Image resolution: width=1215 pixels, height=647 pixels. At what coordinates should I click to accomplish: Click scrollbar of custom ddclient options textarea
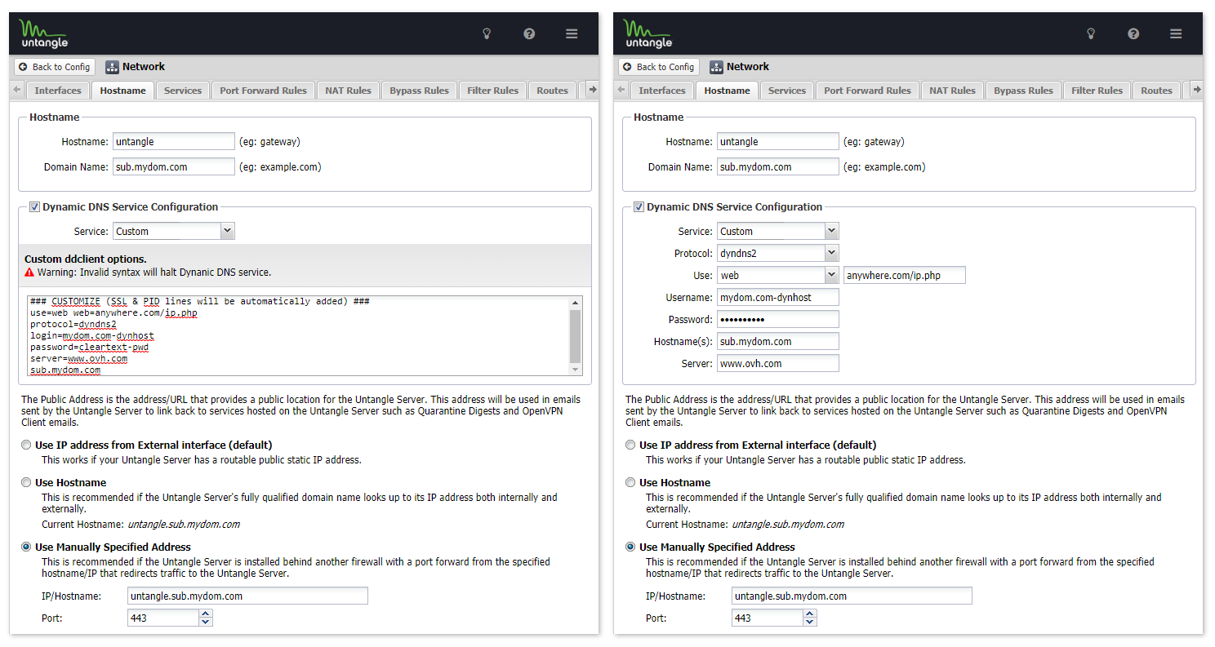tap(576, 335)
